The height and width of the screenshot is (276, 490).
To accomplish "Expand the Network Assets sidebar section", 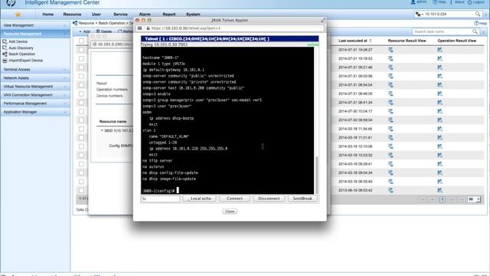I will (35, 77).
